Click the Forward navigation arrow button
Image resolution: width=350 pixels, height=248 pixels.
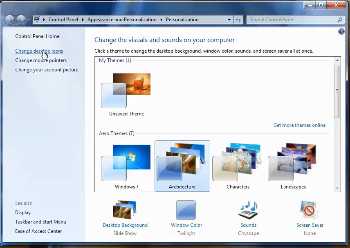click(21, 20)
